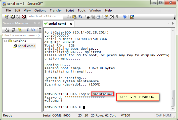Click the blue Help question mark icon
The width and height of the screenshot is (178, 120).
[125, 17]
